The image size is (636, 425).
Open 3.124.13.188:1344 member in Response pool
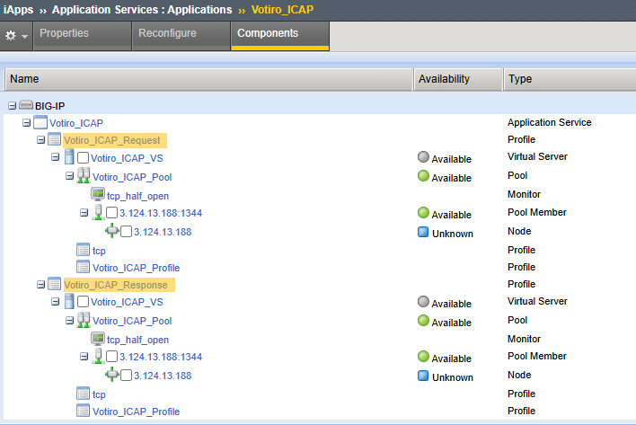pyautogui.click(x=161, y=357)
